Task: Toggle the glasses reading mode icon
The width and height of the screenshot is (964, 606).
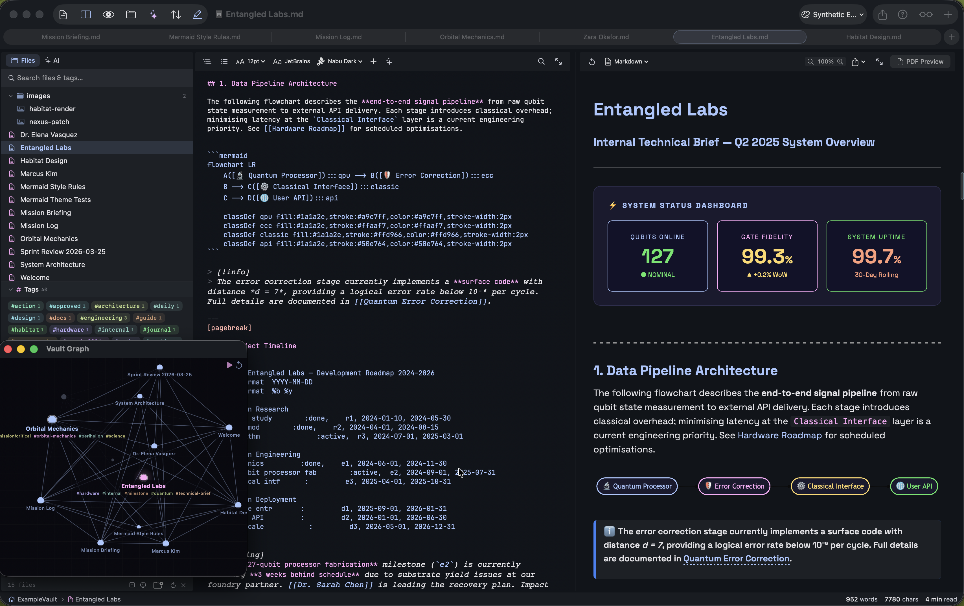Action: [926, 14]
